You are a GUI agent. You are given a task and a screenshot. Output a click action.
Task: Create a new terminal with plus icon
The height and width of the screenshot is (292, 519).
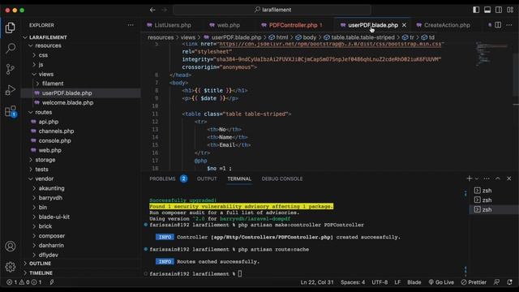[x=469, y=178]
